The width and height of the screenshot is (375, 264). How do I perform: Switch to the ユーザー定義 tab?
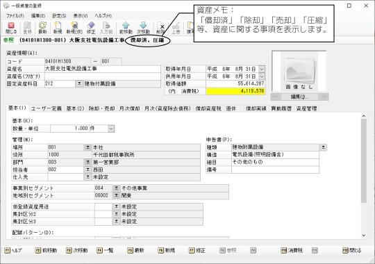point(47,108)
